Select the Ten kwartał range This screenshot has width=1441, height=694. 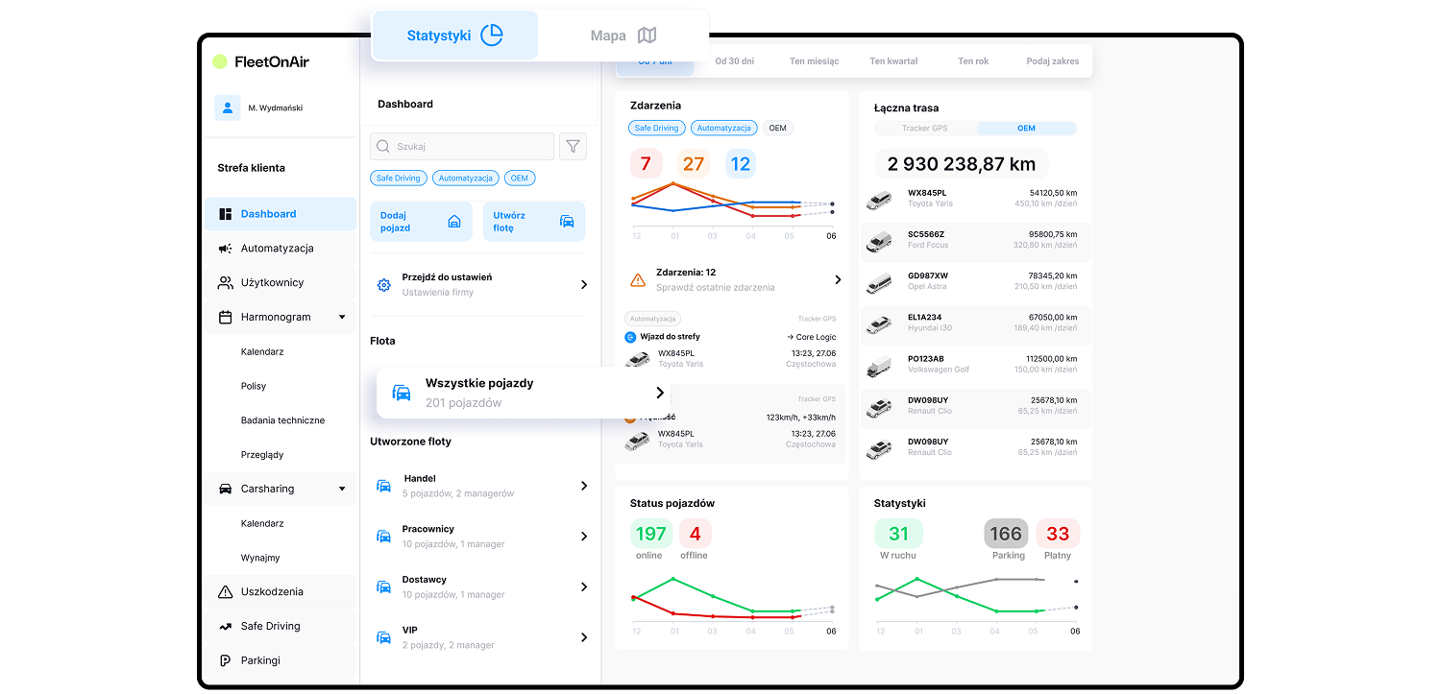pyautogui.click(x=893, y=61)
